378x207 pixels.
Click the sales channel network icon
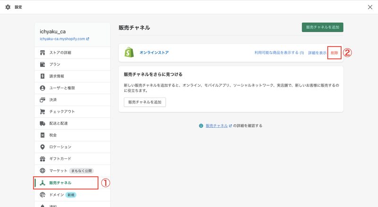pos(43,182)
